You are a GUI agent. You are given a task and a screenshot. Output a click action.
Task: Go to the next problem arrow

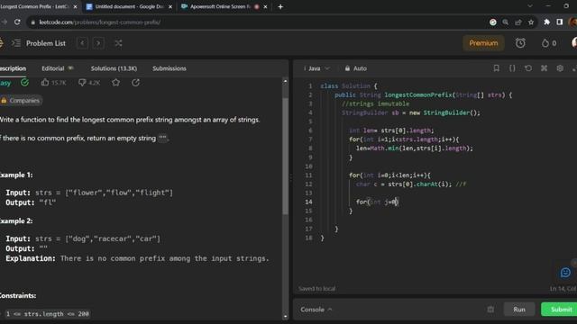pyautogui.click(x=98, y=43)
